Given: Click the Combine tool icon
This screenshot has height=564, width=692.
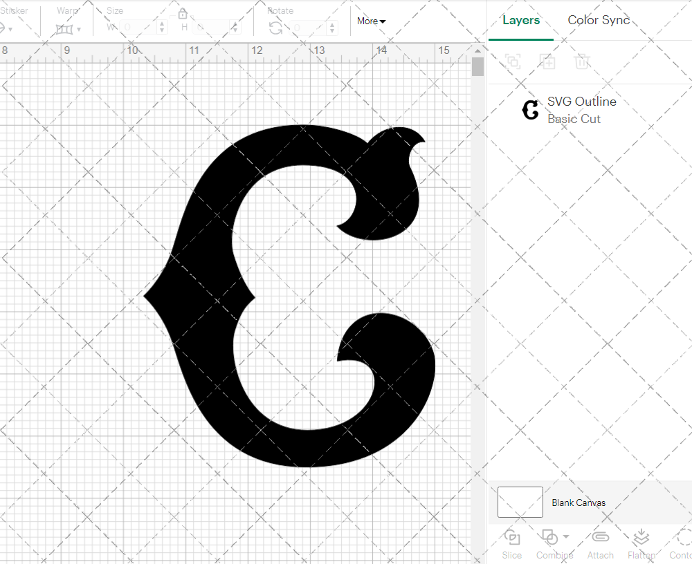Looking at the screenshot, I should pos(549,538).
